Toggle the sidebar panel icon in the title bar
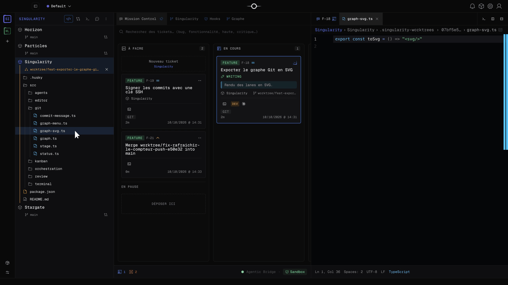 point(36,6)
